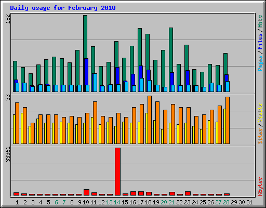Click the 'Hits' legend label
The image size is (266, 208).
[260, 21]
